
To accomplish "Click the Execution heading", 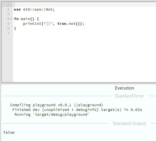I will (x=125, y=88).
